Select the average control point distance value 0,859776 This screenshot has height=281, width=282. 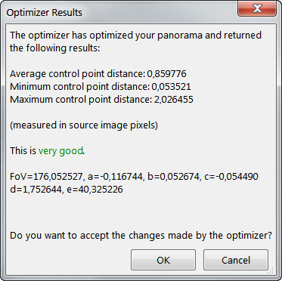(x=166, y=74)
